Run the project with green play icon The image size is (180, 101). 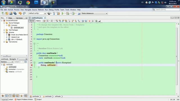point(62,13)
